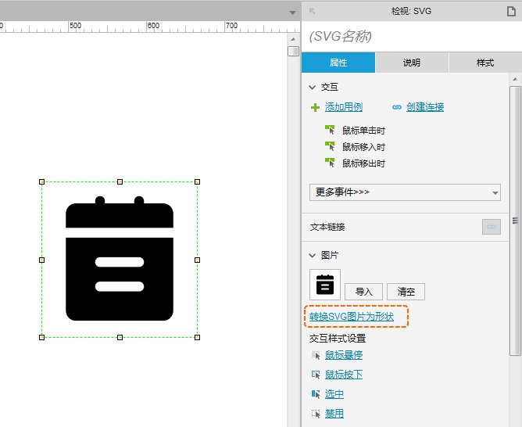Screen dimensions: 522x427
Task: Click the top-middle resize handle of SVG
Action: (x=120, y=181)
